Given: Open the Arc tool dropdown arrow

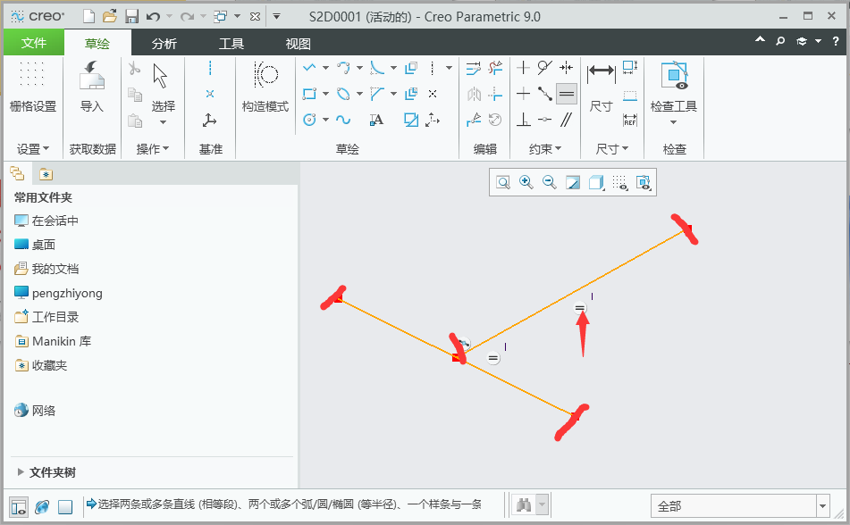Looking at the screenshot, I should [360, 68].
